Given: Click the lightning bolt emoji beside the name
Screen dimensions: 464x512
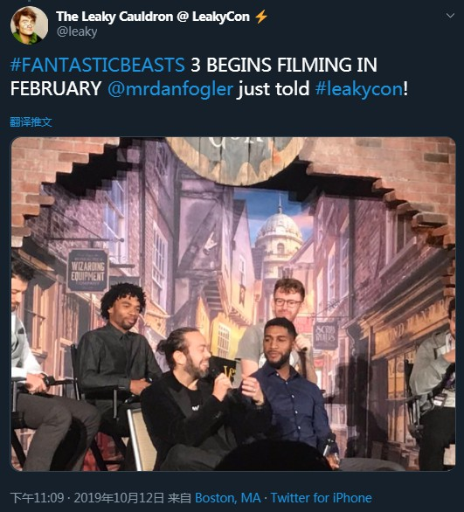Looking at the screenshot, I should click(x=261, y=17).
